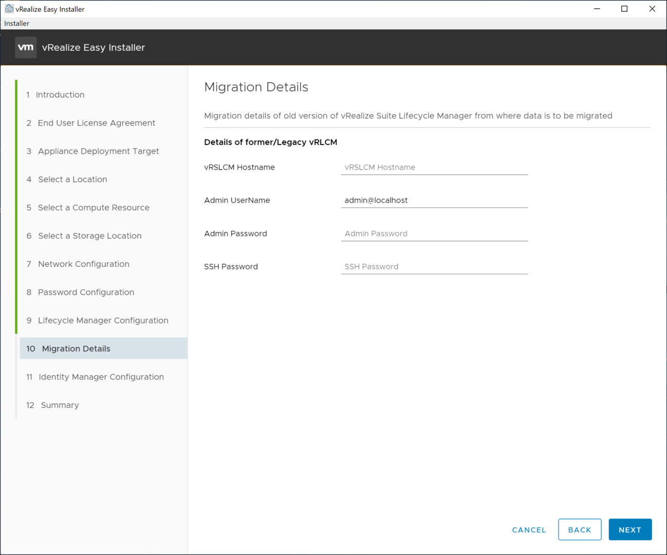Open Select a Compute Resource step

(x=94, y=208)
